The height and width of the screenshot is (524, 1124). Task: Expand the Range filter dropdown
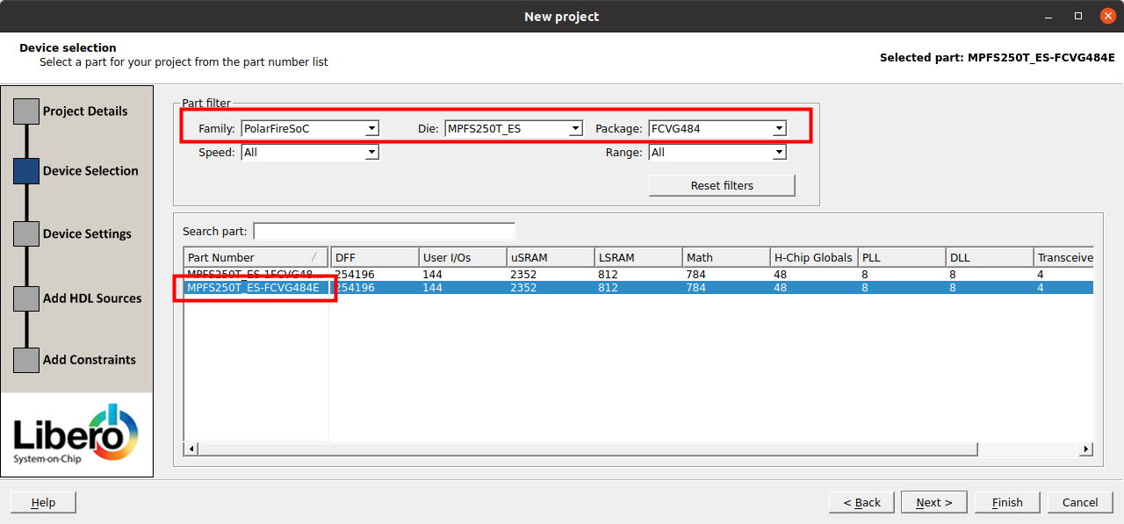(717, 153)
